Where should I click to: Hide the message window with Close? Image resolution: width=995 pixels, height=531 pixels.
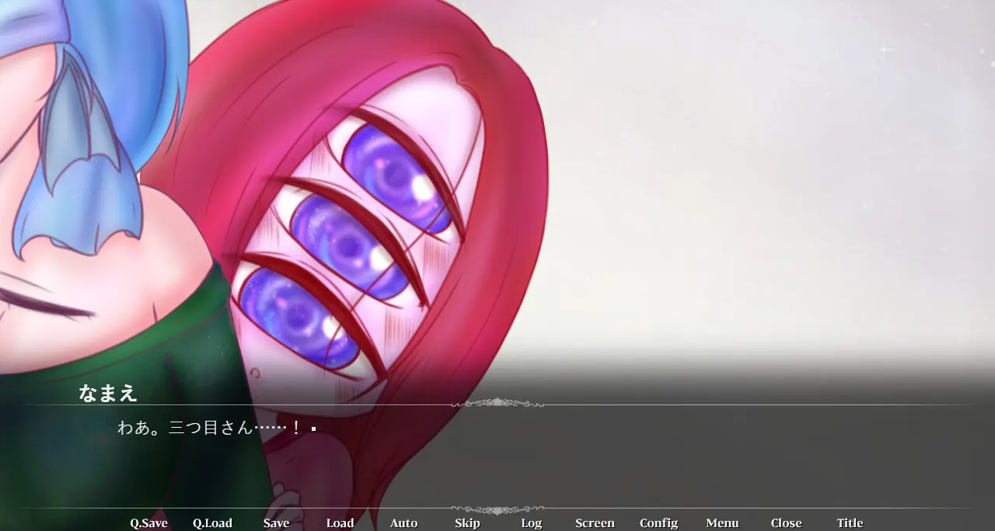click(786, 523)
